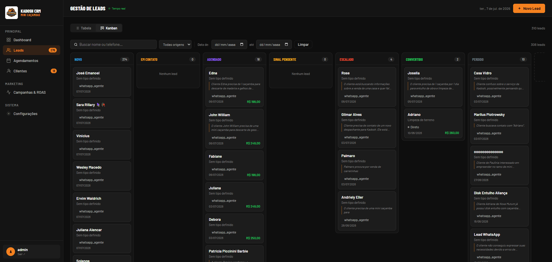Open Gilmar Alves lead card
Screen dimensions: 552x262
click(x=367, y=128)
